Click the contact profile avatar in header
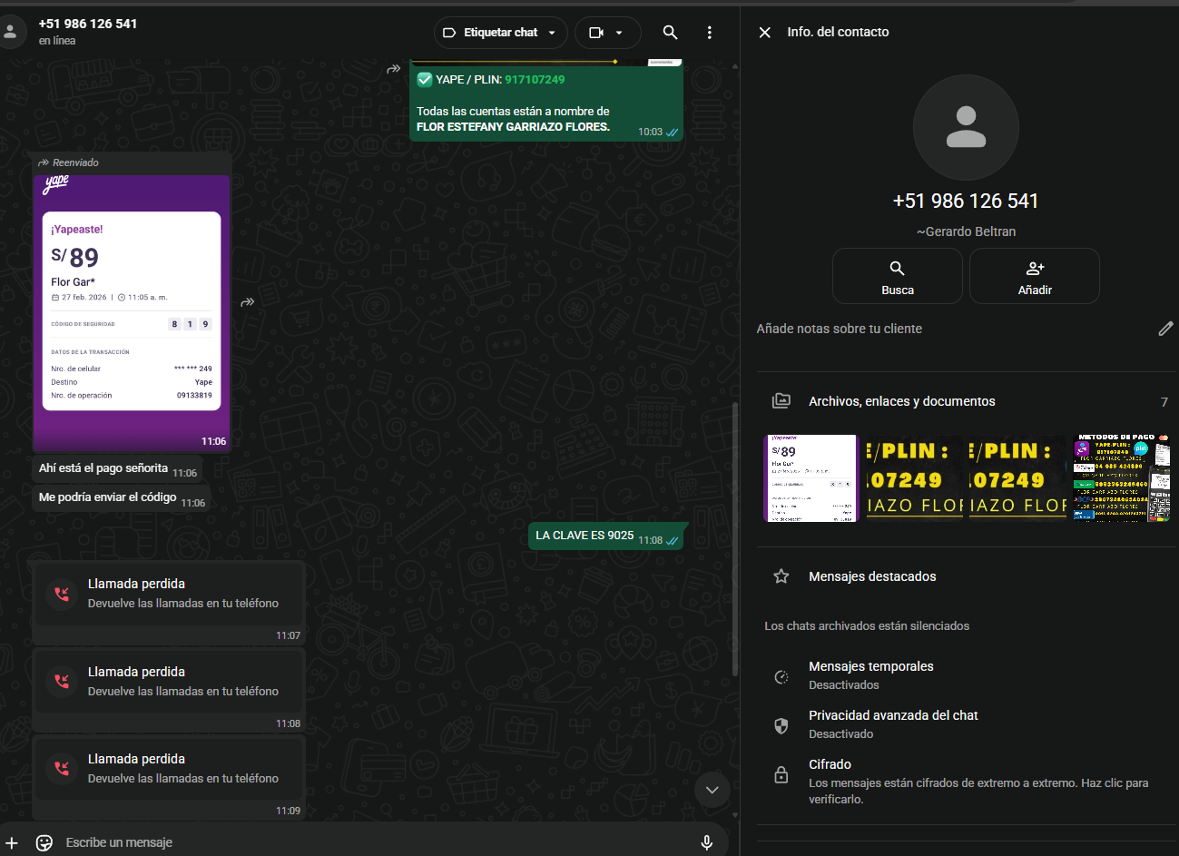The height and width of the screenshot is (856, 1179). point(11,32)
